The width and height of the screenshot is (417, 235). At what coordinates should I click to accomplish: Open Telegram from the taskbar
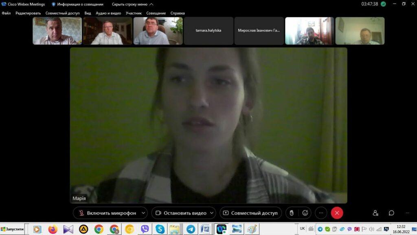190,229
